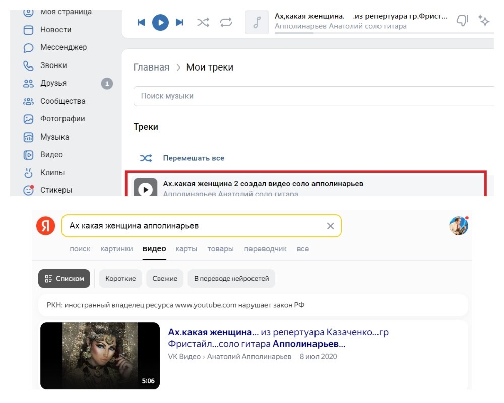This screenshot has height=403, width=504.
Task: Go to Главная breadcrumb link
Action: pos(151,67)
